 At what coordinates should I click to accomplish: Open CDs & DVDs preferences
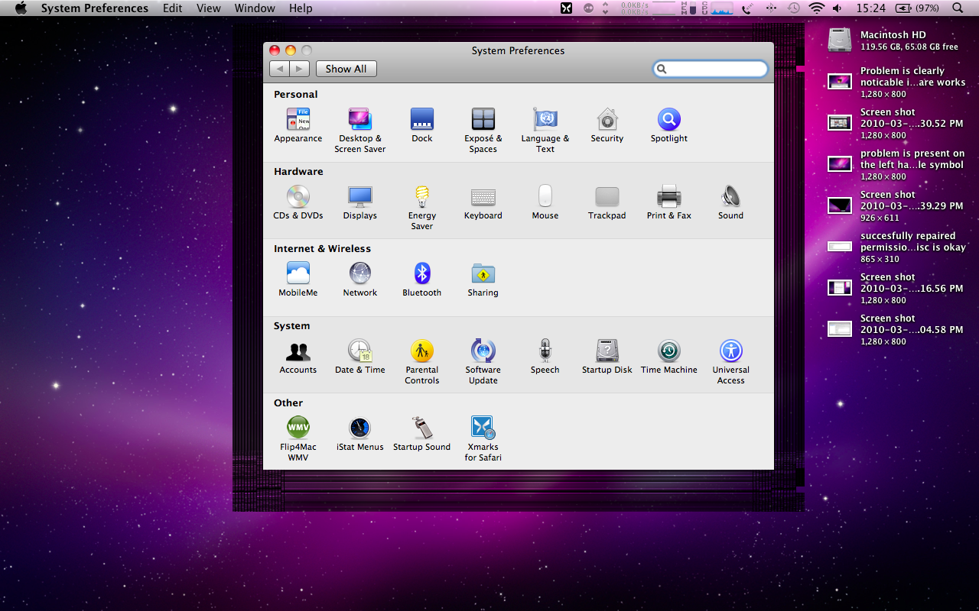(298, 202)
